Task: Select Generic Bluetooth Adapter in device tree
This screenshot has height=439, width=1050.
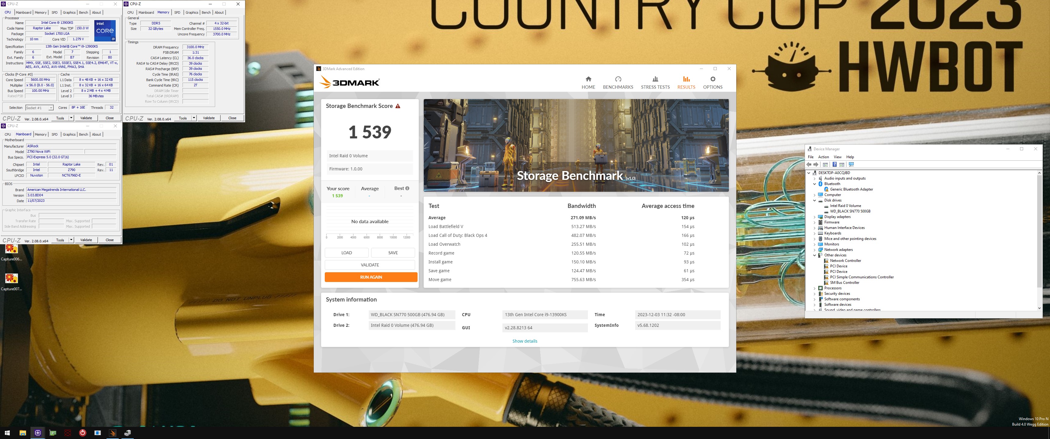Action: pos(852,189)
